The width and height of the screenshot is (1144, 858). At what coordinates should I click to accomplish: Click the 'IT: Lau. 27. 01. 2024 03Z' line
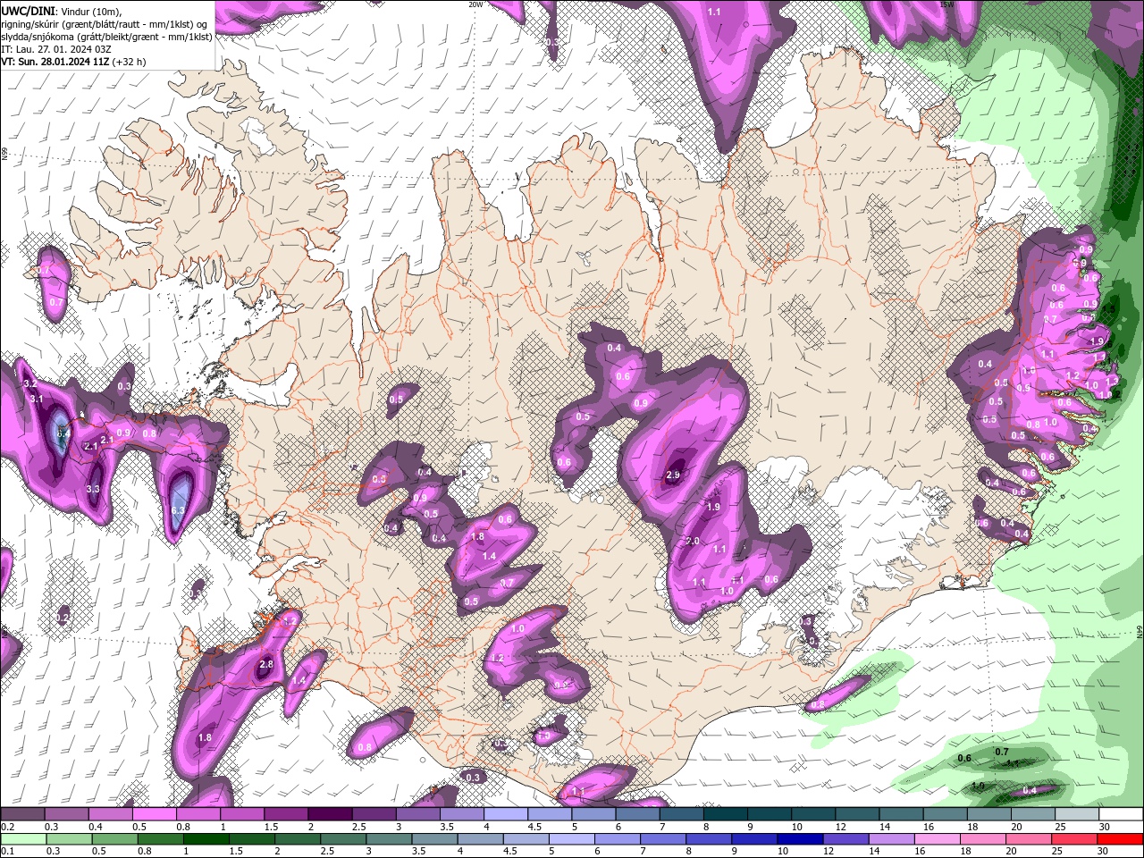[x=55, y=49]
